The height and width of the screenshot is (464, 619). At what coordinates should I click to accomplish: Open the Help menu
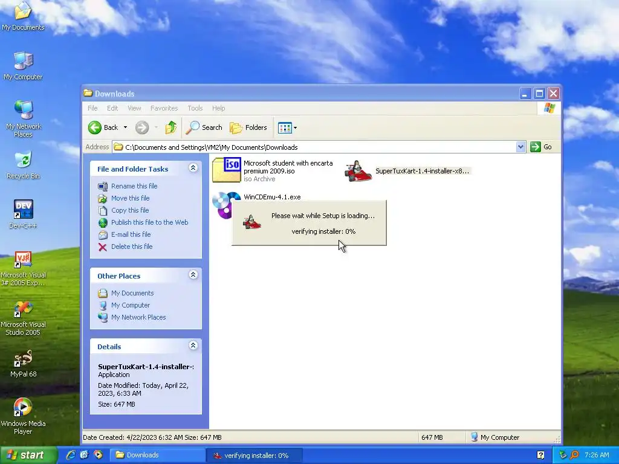[218, 108]
